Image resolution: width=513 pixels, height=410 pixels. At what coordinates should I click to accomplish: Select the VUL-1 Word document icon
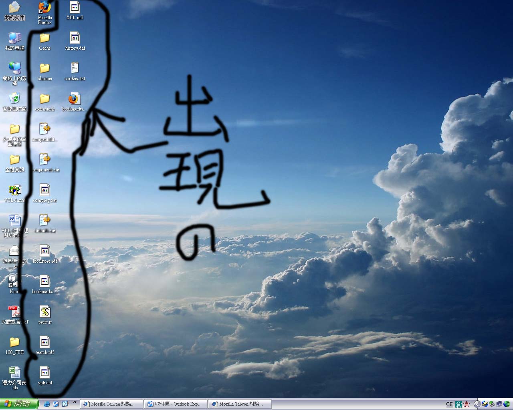point(14,226)
